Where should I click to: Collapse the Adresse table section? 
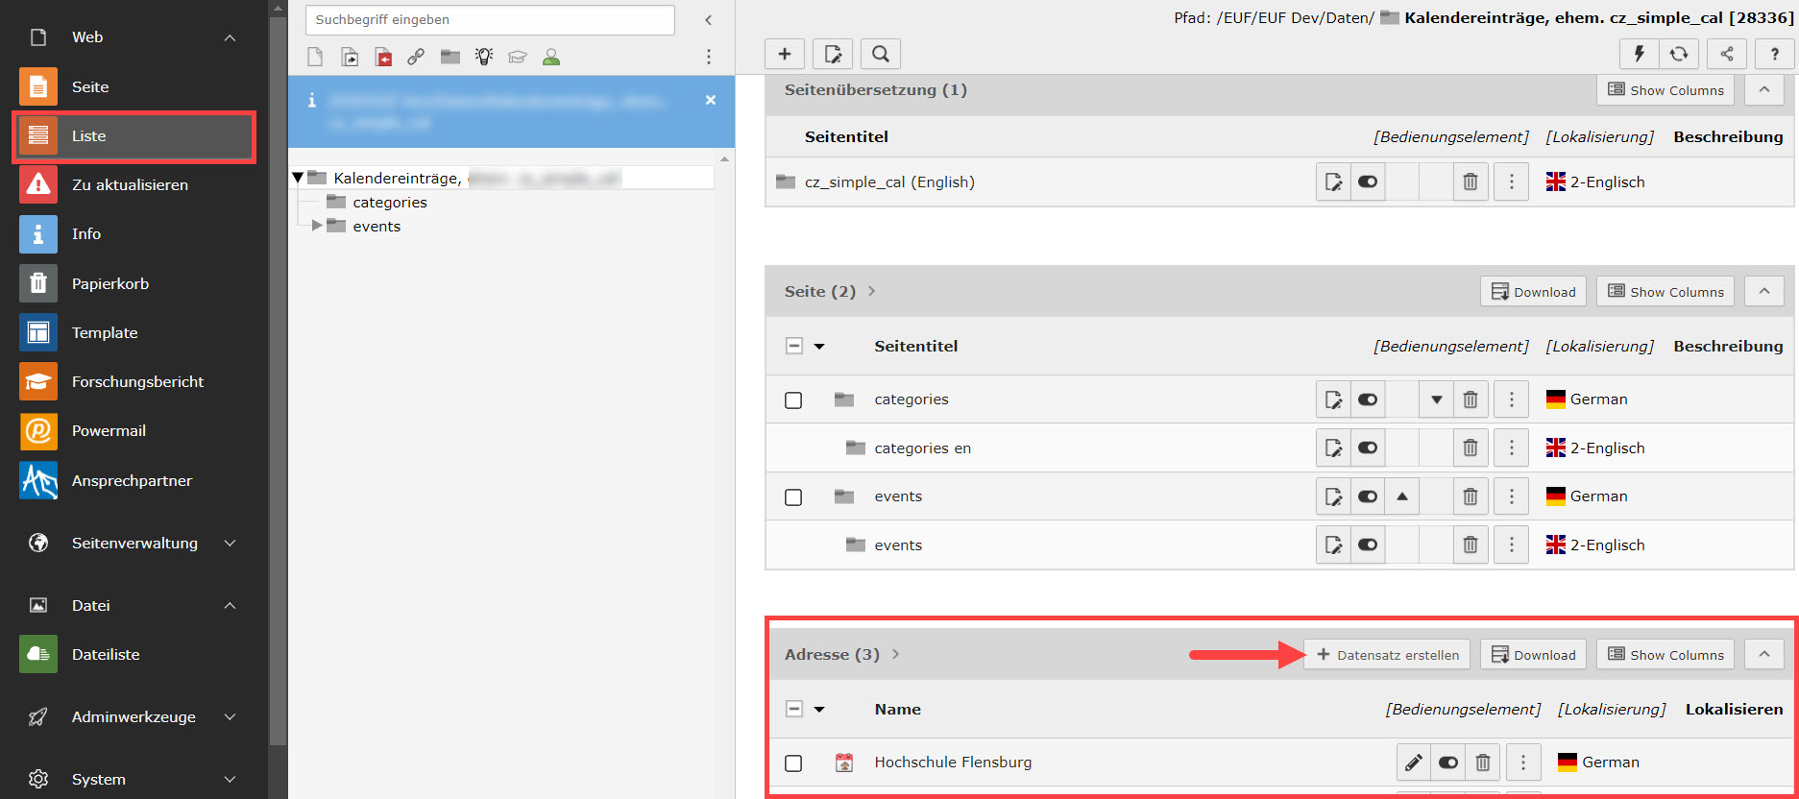[x=1764, y=654]
